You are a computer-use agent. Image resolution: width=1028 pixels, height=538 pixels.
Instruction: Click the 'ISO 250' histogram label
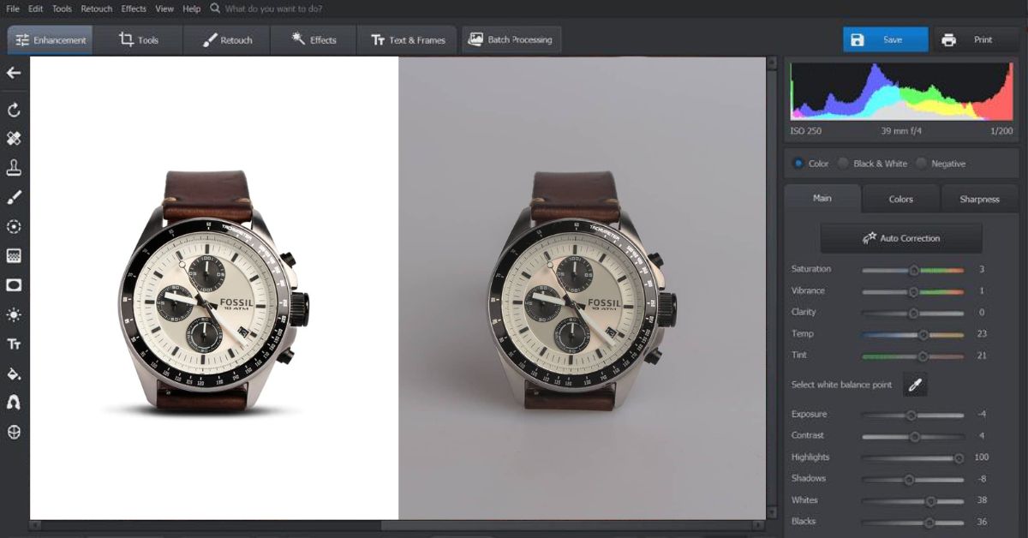click(x=806, y=131)
